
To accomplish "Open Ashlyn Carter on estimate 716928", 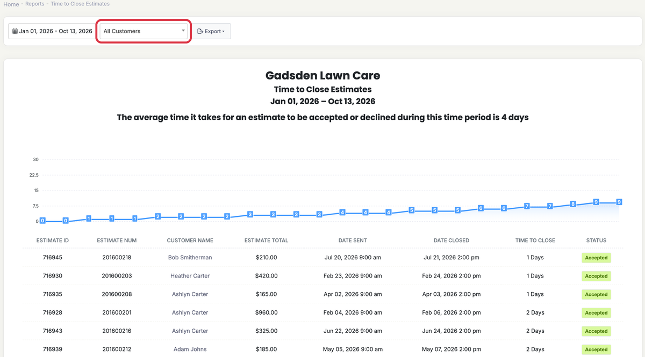I will coord(190,312).
